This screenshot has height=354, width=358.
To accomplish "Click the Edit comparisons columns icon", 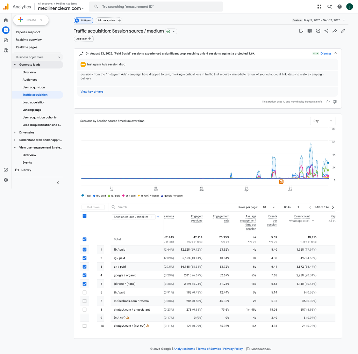I will click(x=310, y=31).
